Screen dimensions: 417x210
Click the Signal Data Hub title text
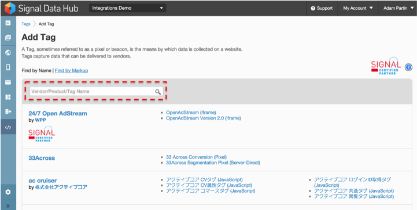click(x=48, y=8)
